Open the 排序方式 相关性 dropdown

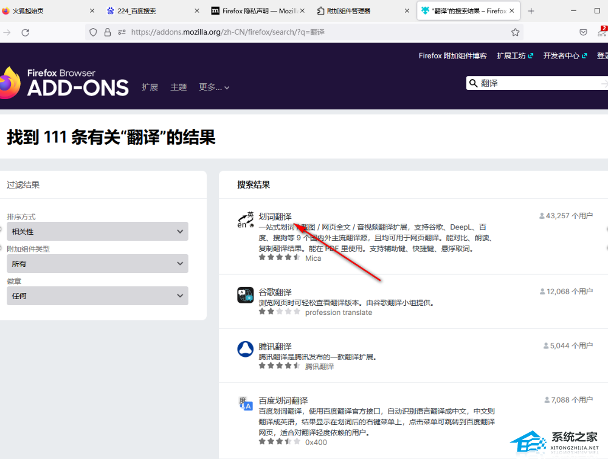click(x=97, y=232)
